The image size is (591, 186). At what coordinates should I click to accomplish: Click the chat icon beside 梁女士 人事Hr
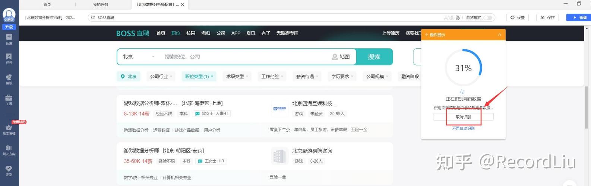[197, 114]
